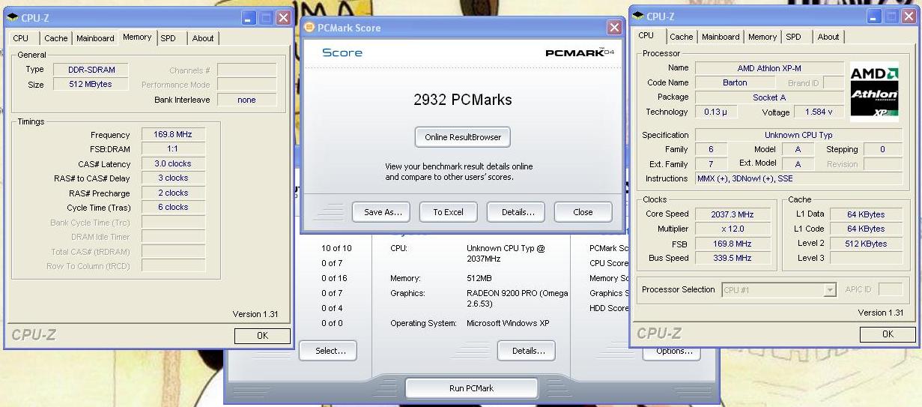The width and height of the screenshot is (922, 407).
Task: Click the Core Speed 2037.3 MHz field
Action: tap(733, 214)
